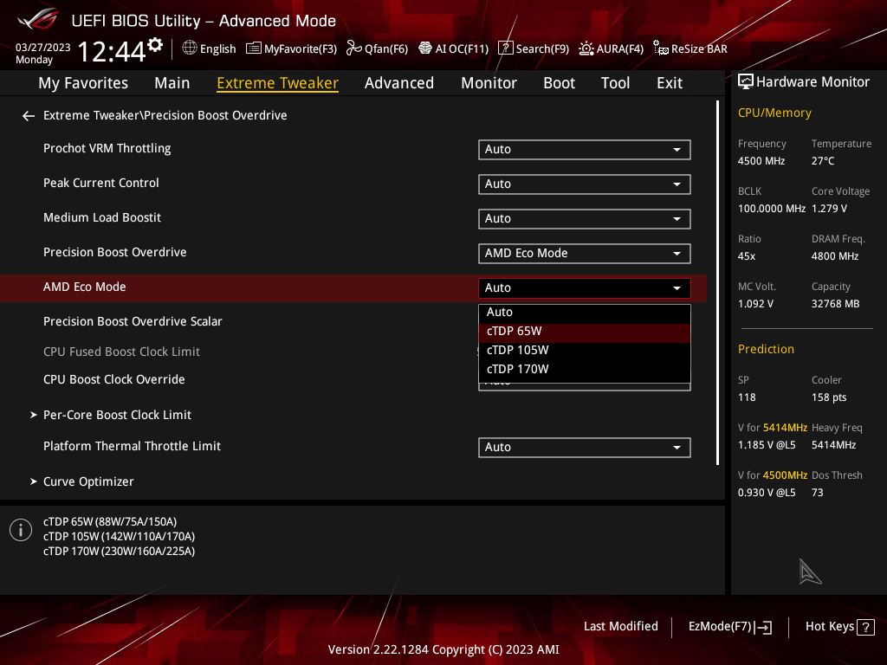
Task: Open the Advanced tab
Action: point(399,83)
